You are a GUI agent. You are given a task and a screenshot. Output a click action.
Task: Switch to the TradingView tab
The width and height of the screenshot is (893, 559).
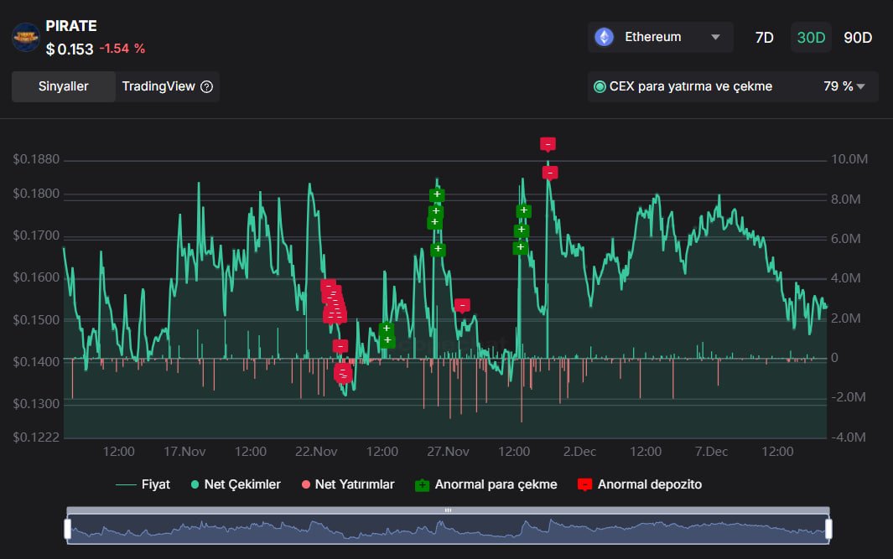pyautogui.click(x=168, y=86)
